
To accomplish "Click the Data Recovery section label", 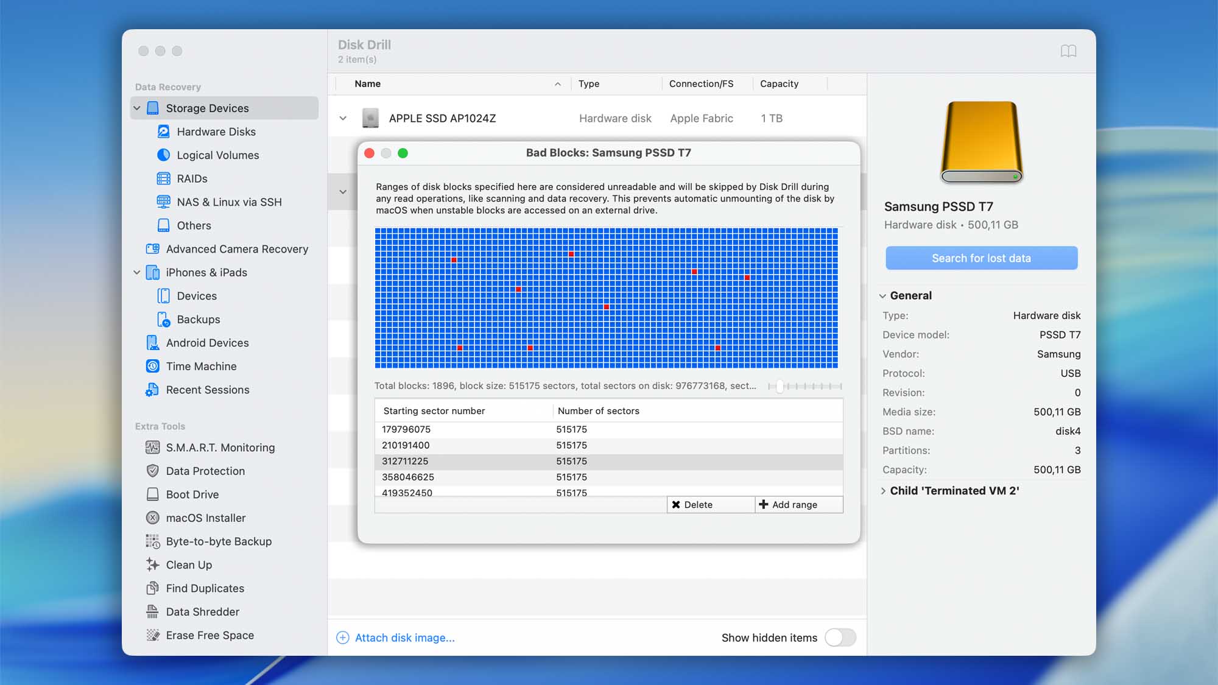I will coord(168,87).
